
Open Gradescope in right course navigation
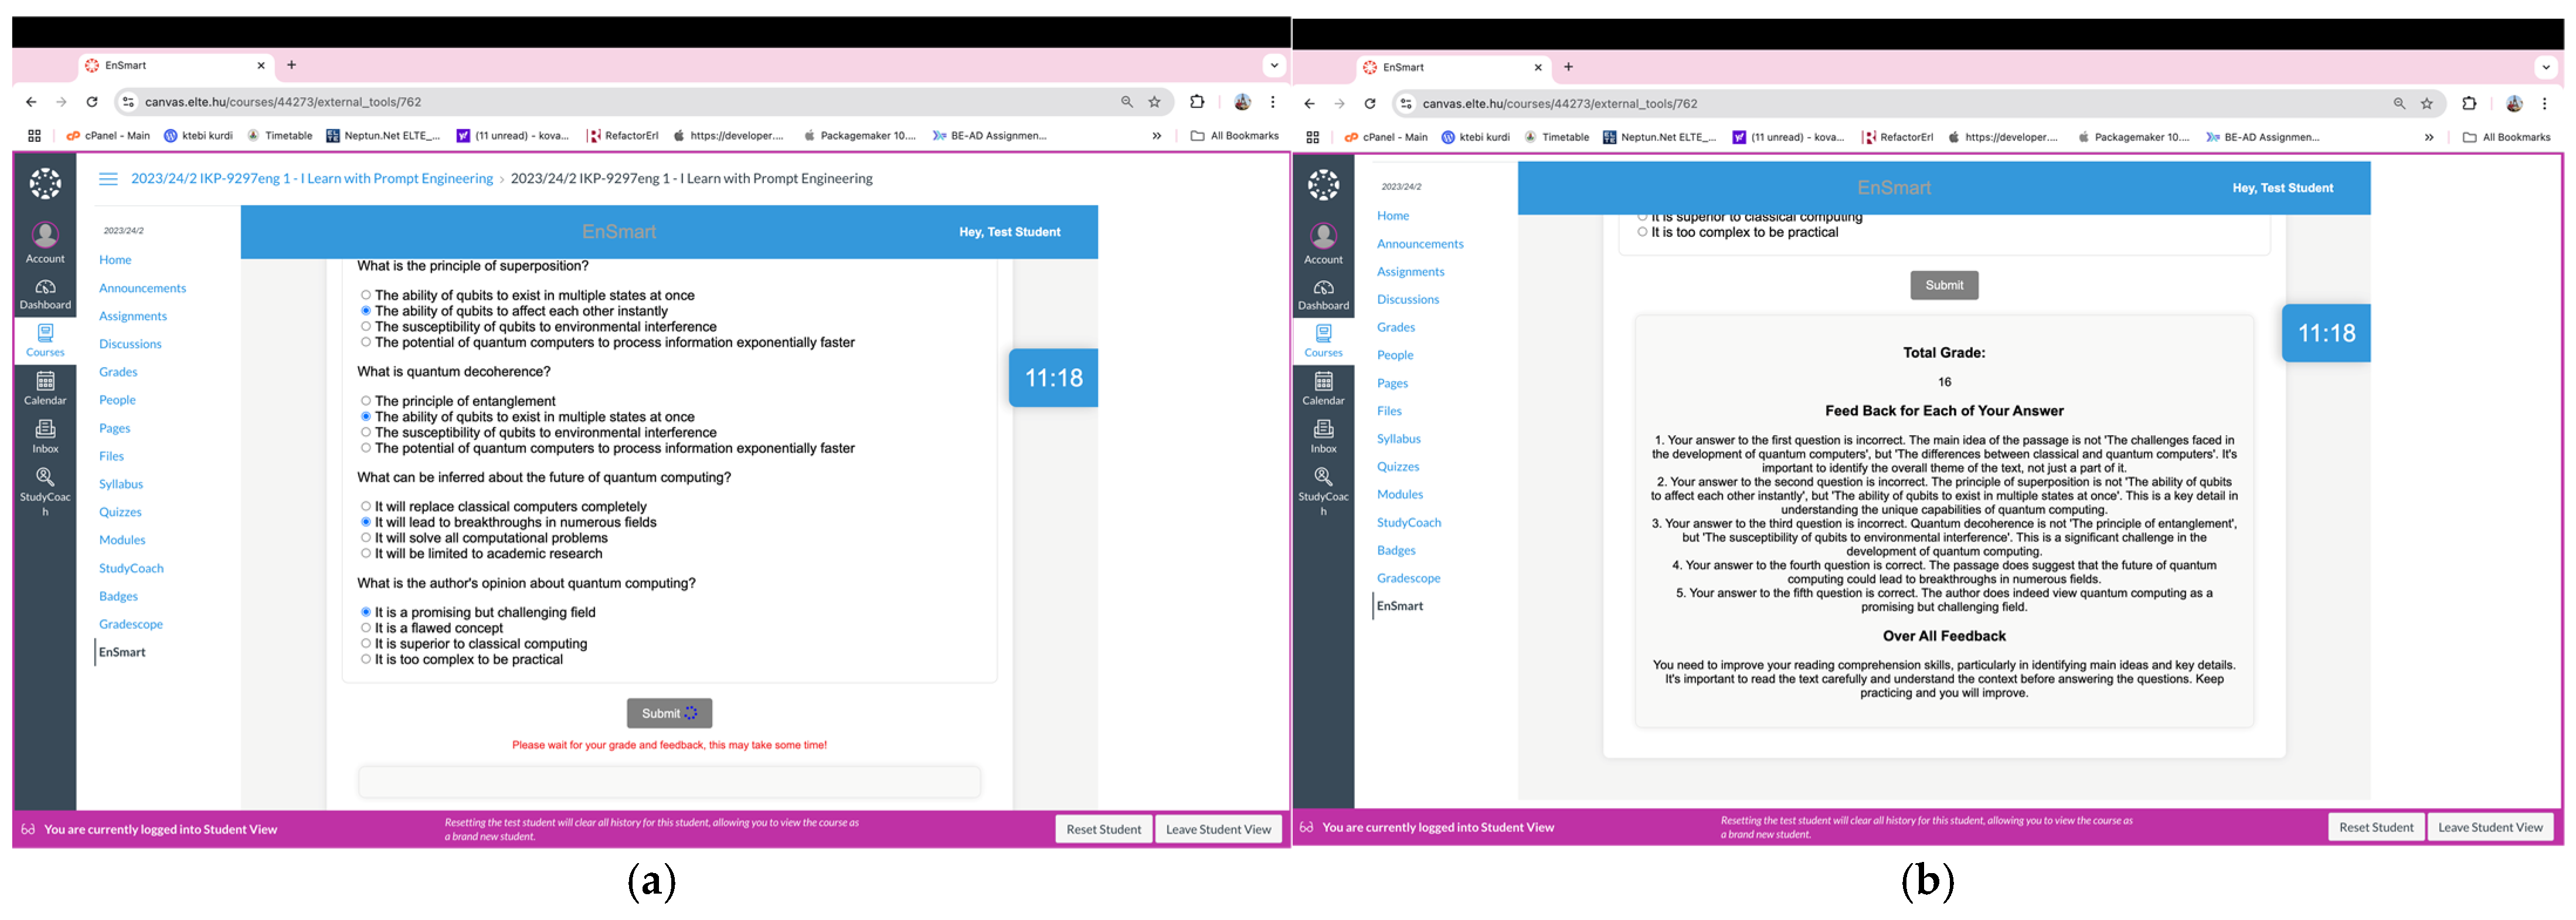pyautogui.click(x=1408, y=578)
